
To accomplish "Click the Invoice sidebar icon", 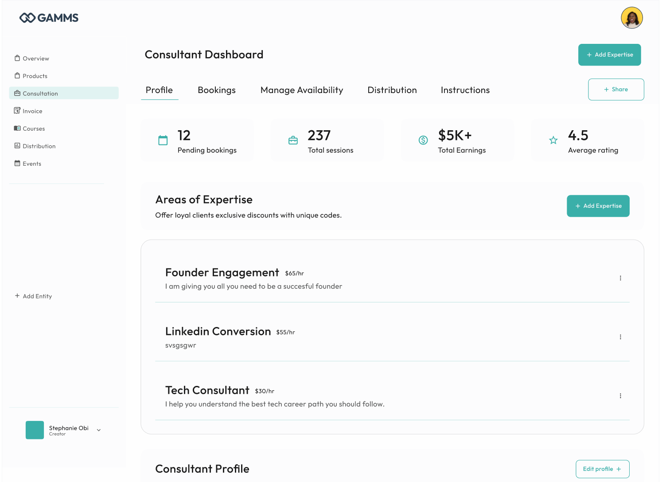I will tap(17, 111).
